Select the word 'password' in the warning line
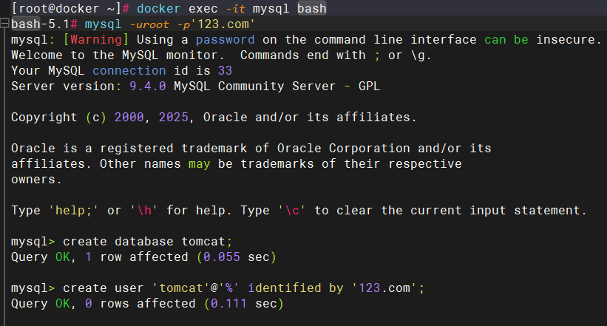 (x=225, y=39)
